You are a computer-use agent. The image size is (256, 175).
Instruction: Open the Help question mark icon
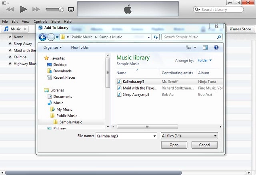[x=216, y=47]
